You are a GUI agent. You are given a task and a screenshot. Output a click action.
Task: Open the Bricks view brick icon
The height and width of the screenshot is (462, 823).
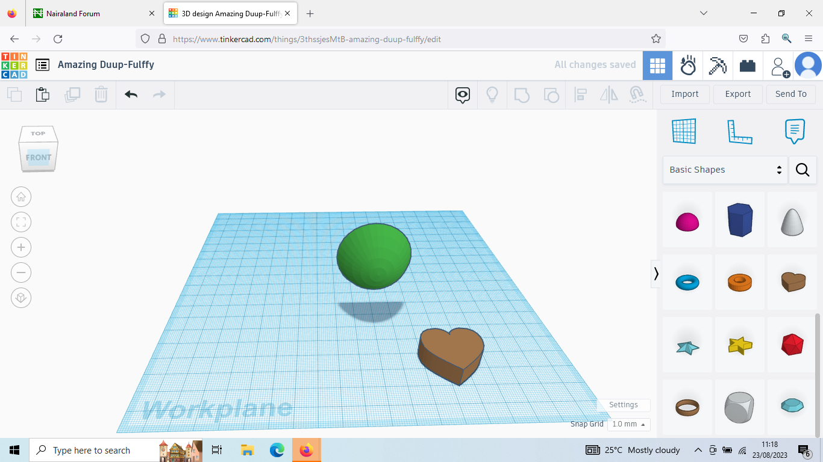coord(747,65)
